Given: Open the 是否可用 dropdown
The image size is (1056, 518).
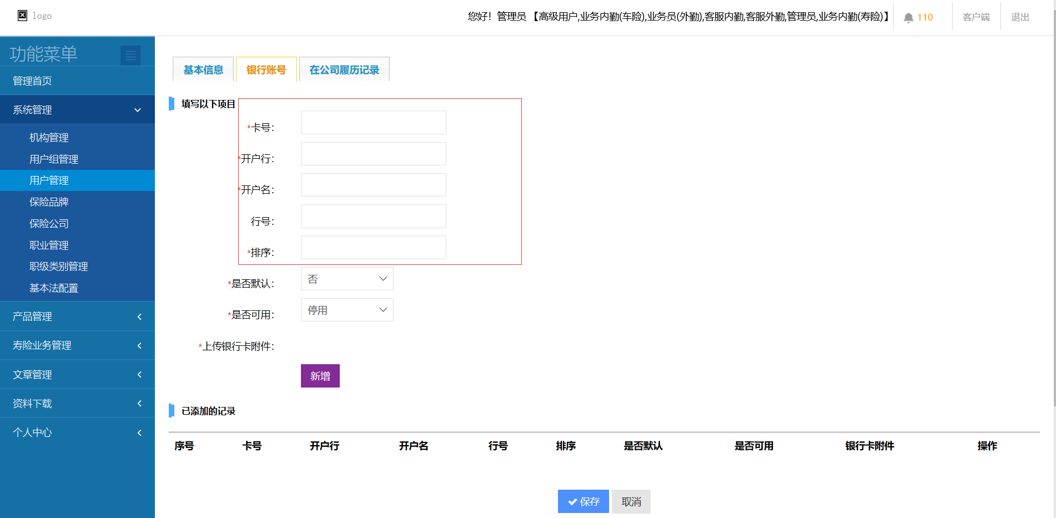Looking at the screenshot, I should [347, 310].
